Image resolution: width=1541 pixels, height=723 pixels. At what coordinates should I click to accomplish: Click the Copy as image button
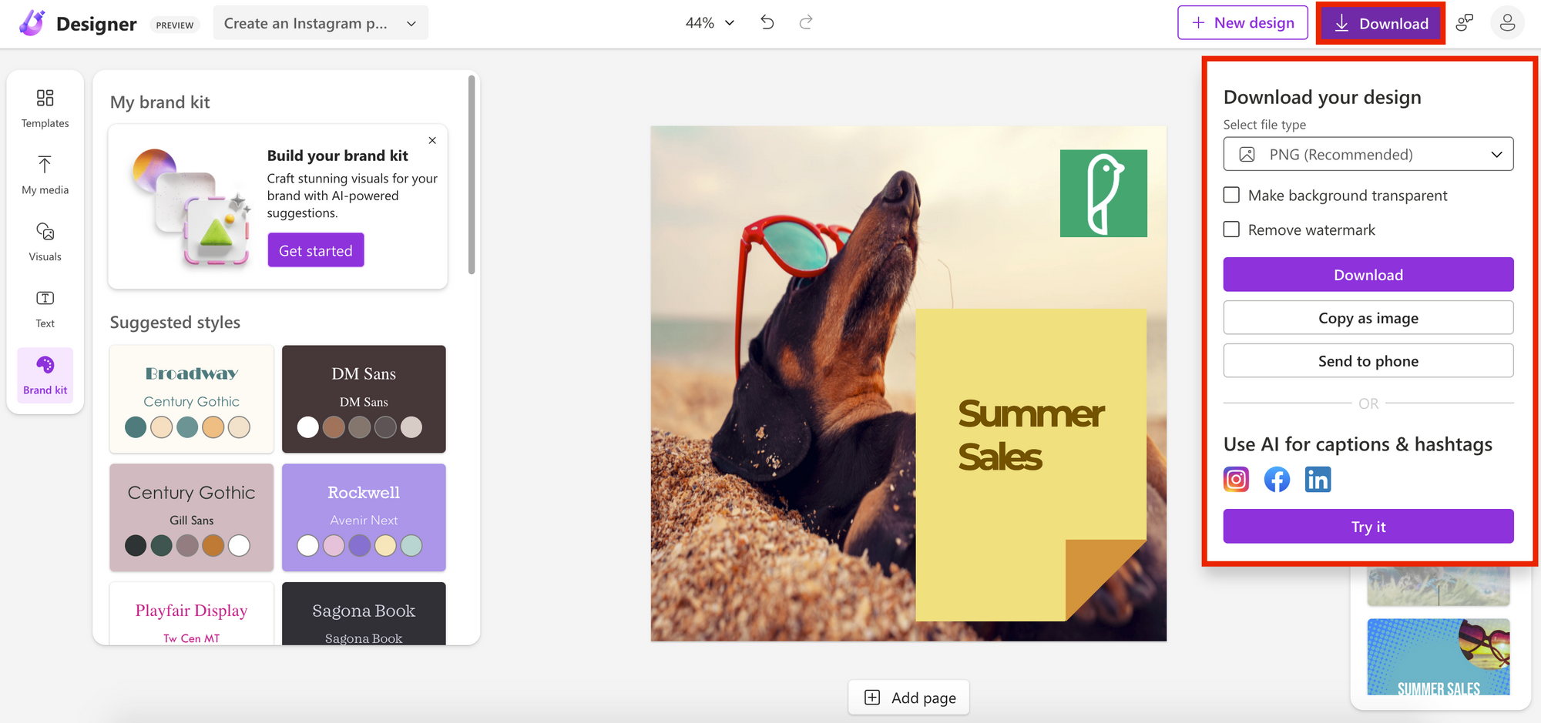tap(1368, 318)
